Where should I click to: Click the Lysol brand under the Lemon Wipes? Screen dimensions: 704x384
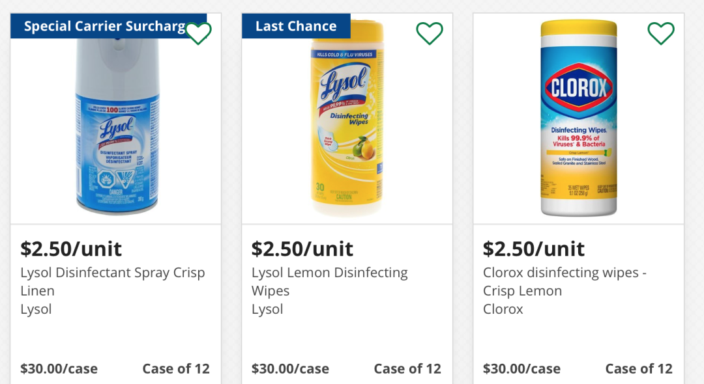click(x=267, y=309)
